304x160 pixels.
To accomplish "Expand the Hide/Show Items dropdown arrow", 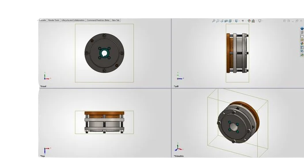I will click(x=246, y=21).
